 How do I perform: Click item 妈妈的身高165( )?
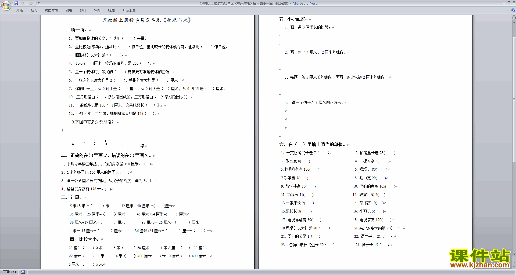[374, 186]
